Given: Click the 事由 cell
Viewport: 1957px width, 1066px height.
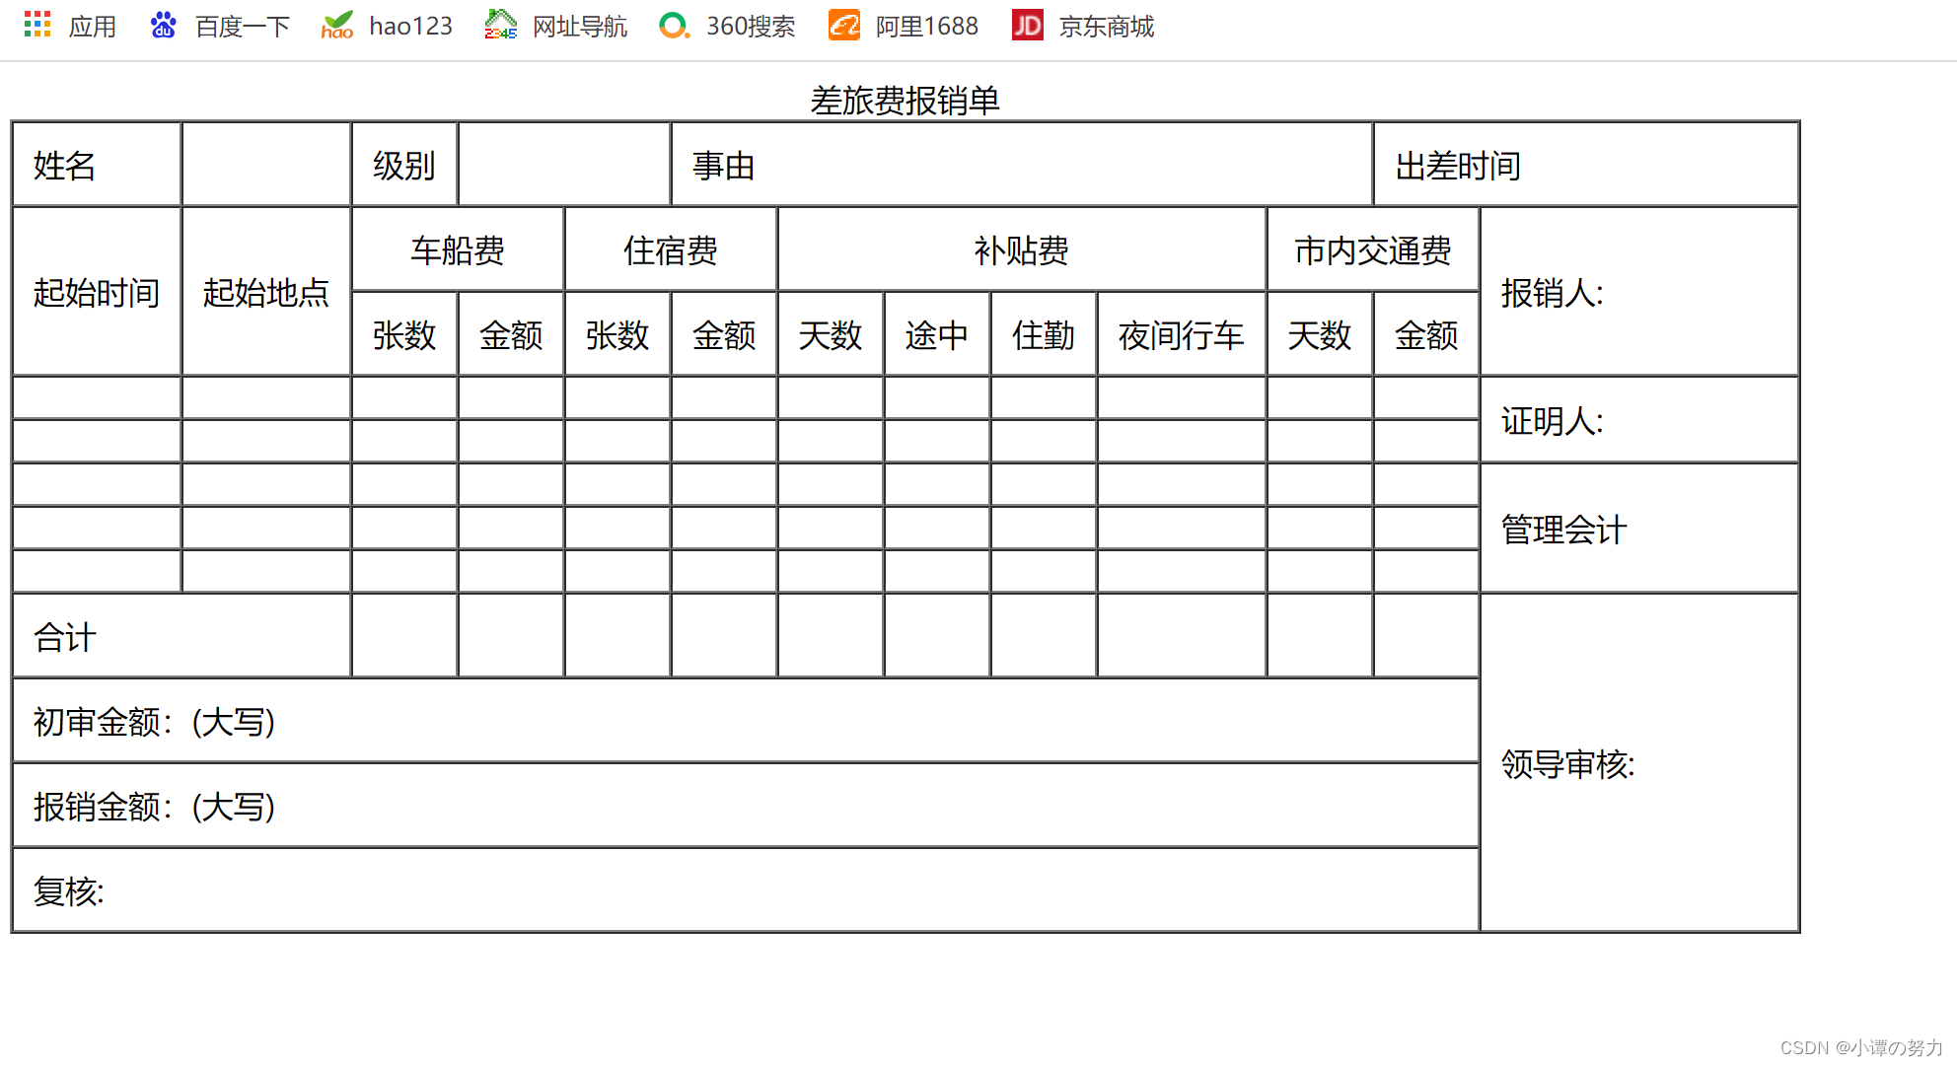Looking at the screenshot, I should pos(1022,165).
